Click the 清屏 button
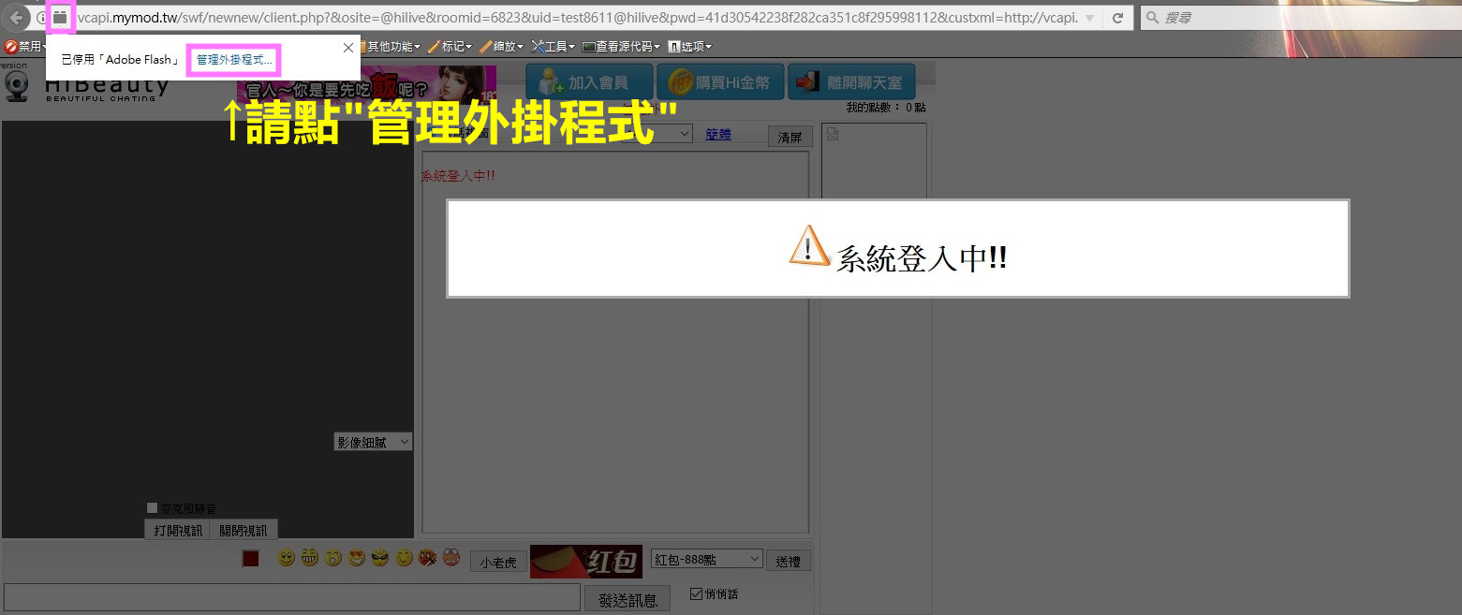This screenshot has width=1462, height=615. click(x=790, y=137)
